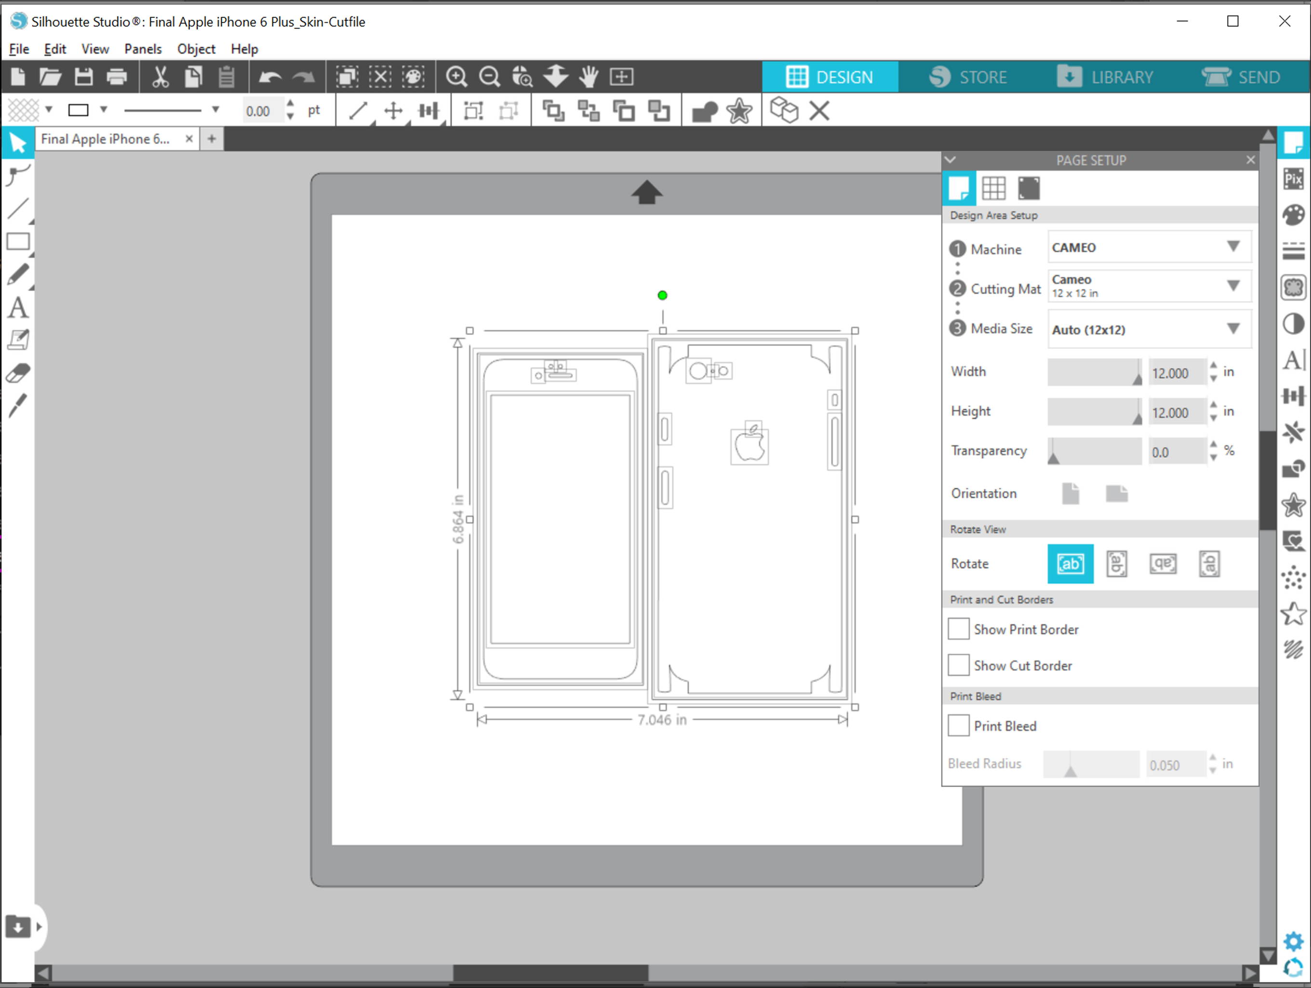Open a file with folder icon

(x=51, y=77)
